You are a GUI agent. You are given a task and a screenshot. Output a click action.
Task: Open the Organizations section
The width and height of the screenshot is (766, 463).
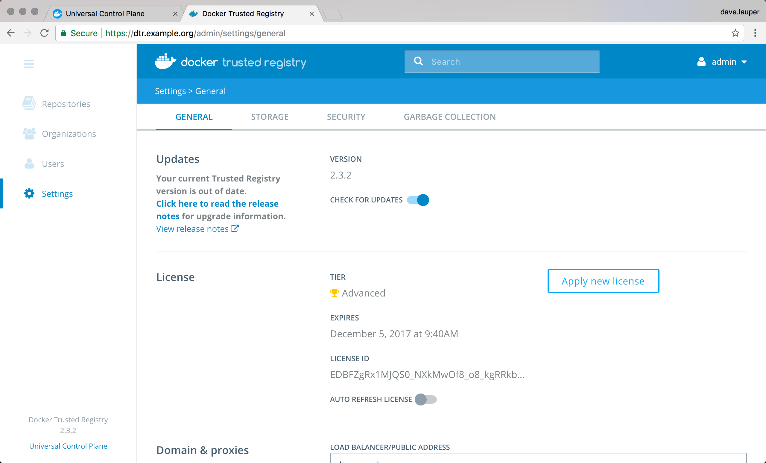click(69, 134)
